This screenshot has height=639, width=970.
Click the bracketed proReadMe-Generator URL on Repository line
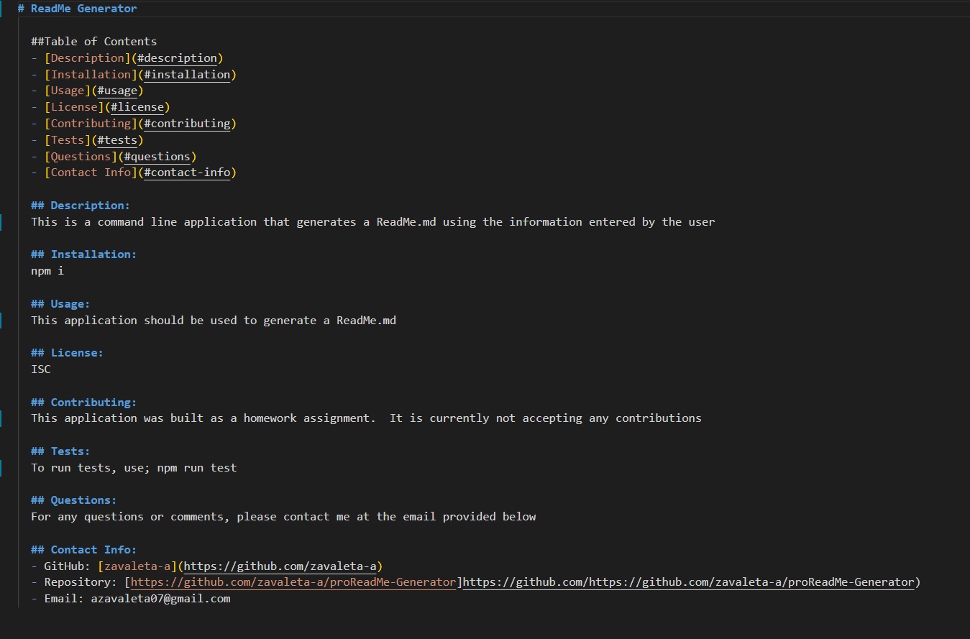293,582
